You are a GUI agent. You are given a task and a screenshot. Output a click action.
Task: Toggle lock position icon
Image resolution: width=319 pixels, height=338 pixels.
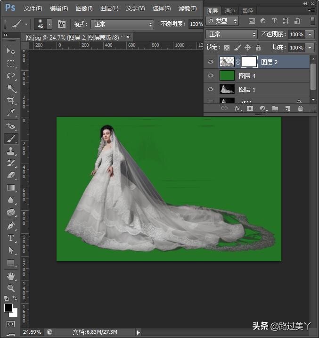pos(248,48)
